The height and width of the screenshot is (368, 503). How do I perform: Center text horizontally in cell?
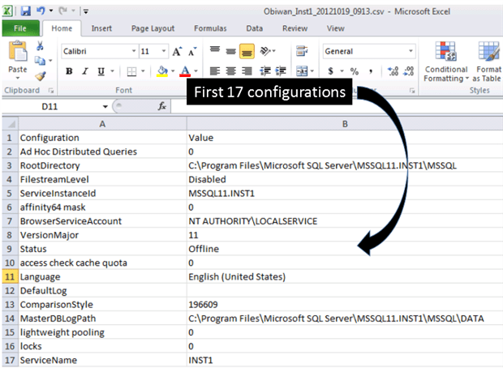pyautogui.click(x=230, y=71)
